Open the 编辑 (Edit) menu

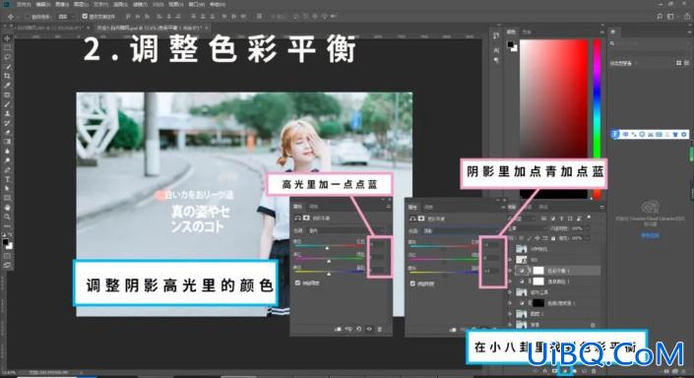point(43,4)
